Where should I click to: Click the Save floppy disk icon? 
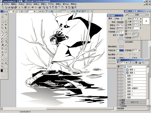(x=12, y=8)
